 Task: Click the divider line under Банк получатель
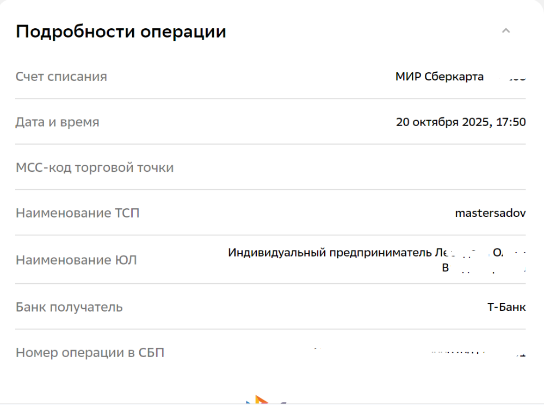tap(270, 329)
